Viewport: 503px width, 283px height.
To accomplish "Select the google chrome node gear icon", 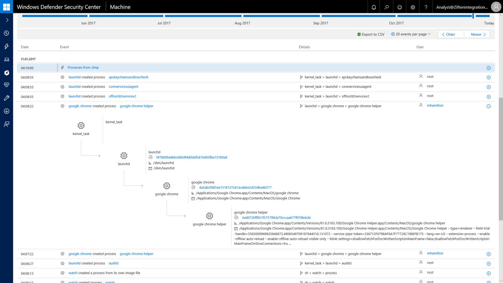I will 167,186.
